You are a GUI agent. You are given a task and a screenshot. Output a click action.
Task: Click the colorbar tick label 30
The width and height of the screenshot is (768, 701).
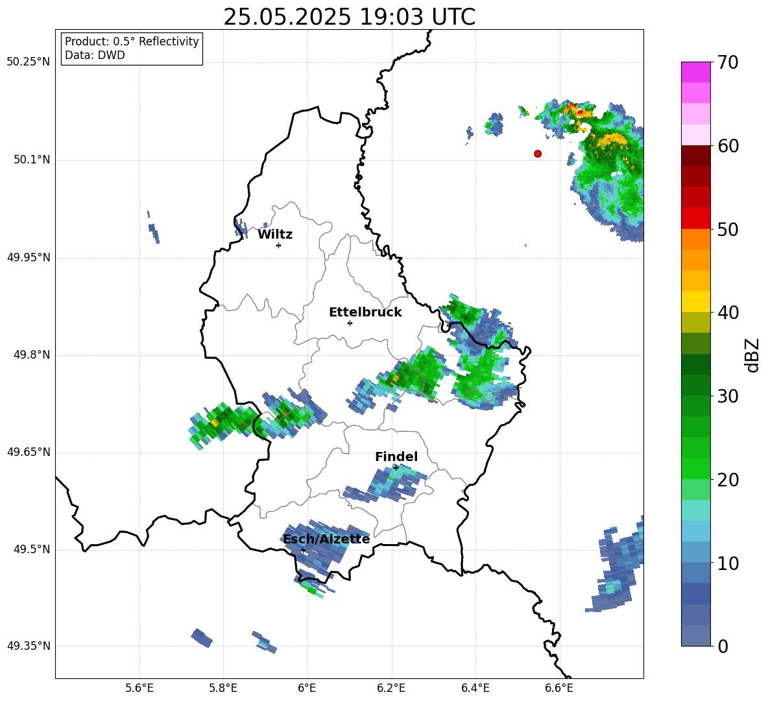click(x=728, y=396)
